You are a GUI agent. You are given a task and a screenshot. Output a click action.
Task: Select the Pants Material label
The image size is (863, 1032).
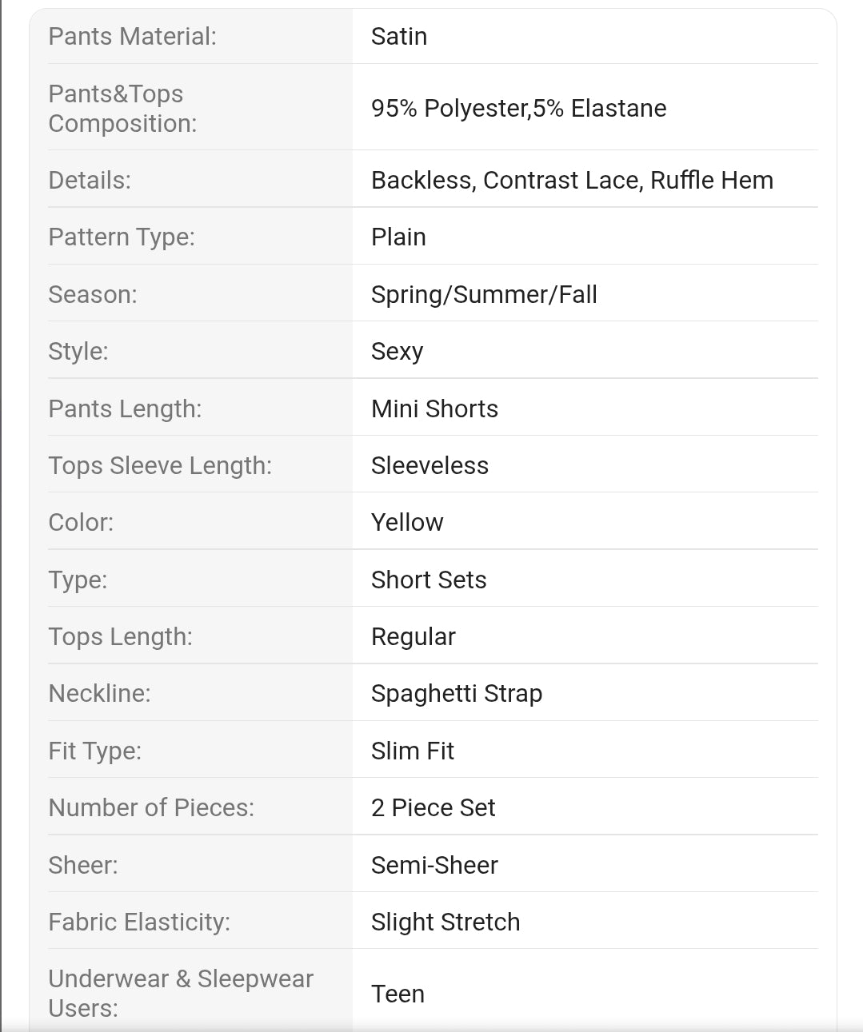point(132,36)
